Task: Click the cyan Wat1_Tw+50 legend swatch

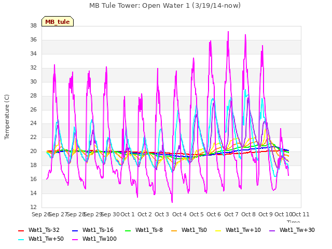Action: 21,240
